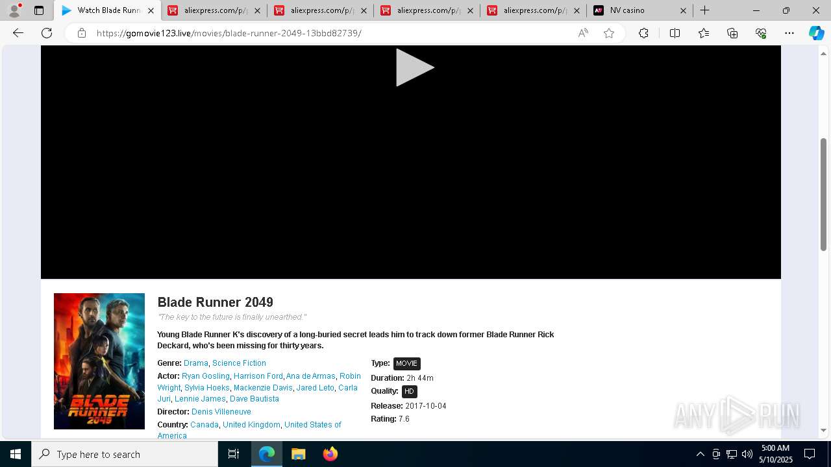
Task: Open tab actions menu icon
Action: click(39, 10)
